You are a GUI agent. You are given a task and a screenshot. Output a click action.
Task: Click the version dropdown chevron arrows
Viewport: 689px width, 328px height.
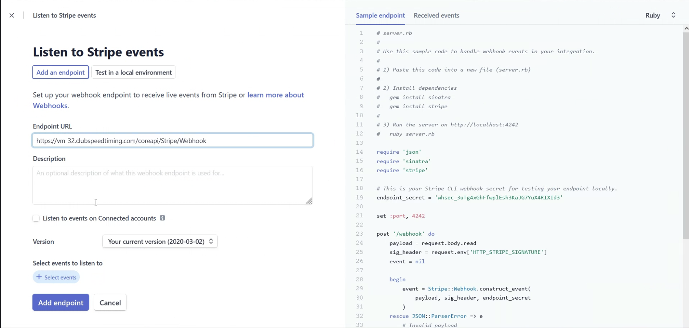pos(211,241)
